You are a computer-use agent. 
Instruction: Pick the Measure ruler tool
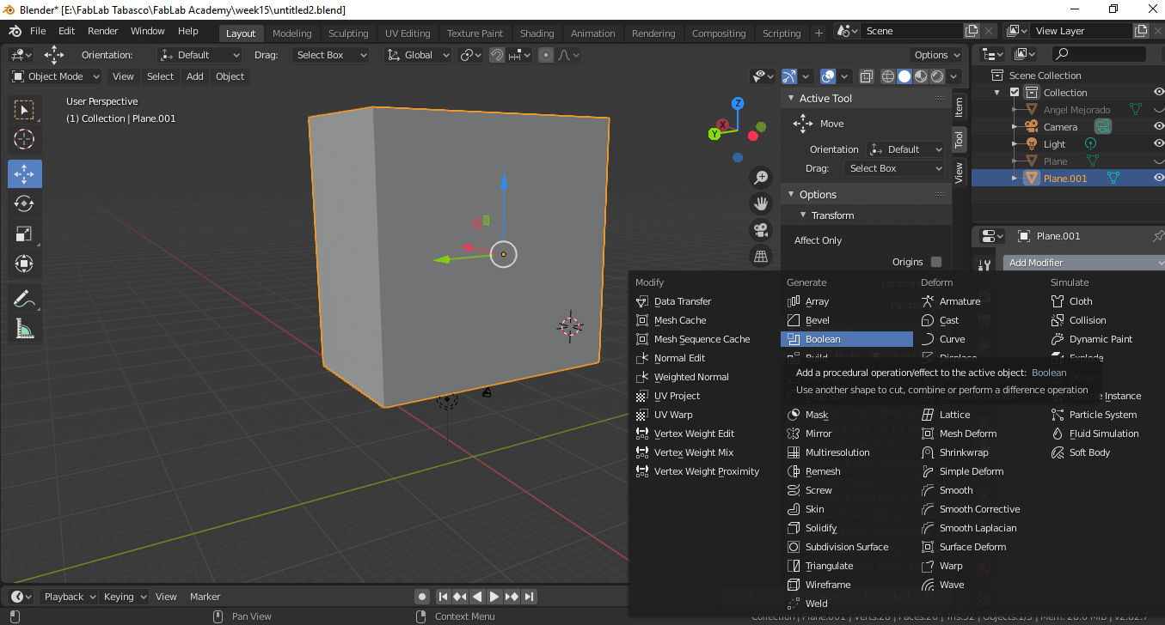24,329
